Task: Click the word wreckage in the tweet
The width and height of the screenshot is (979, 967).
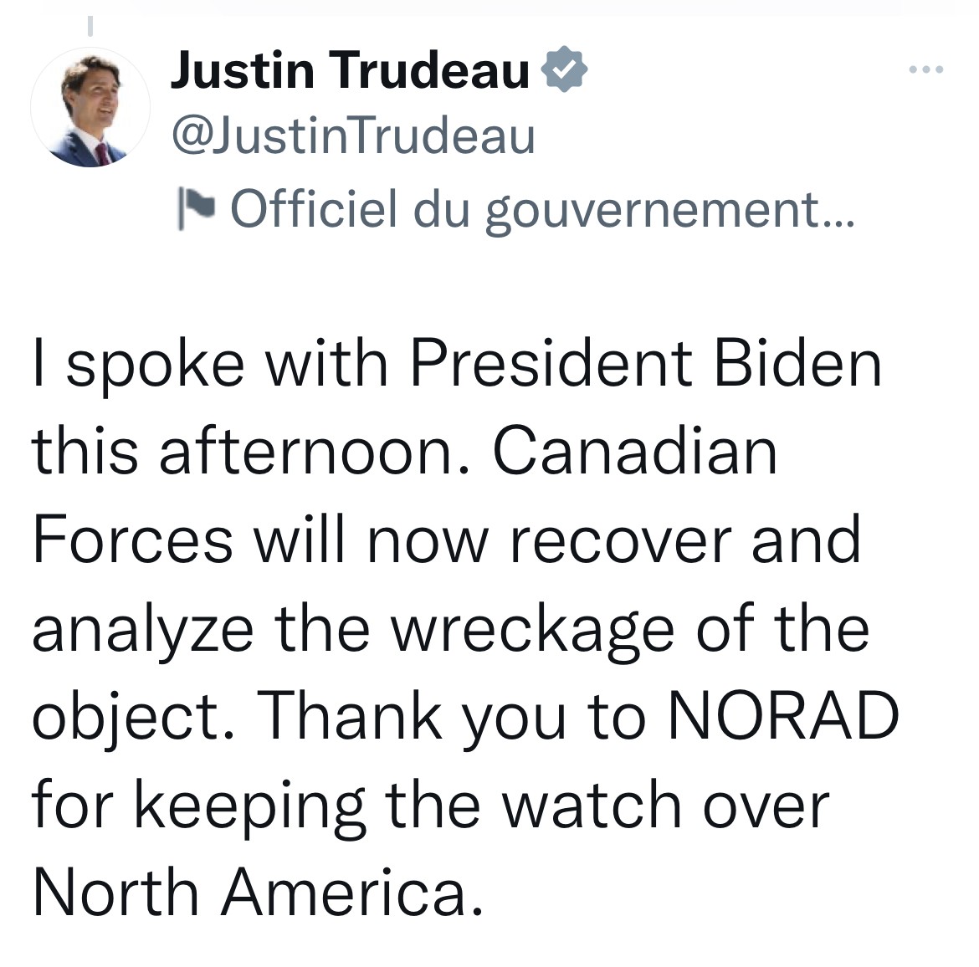Action: click(532, 631)
